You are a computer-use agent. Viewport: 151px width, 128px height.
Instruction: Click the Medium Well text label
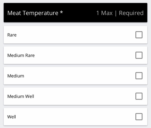(x=21, y=96)
